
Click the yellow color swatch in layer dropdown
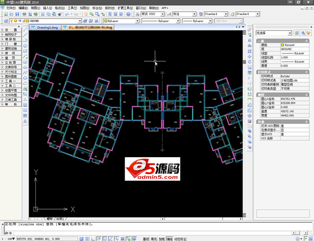click(x=27, y=21)
